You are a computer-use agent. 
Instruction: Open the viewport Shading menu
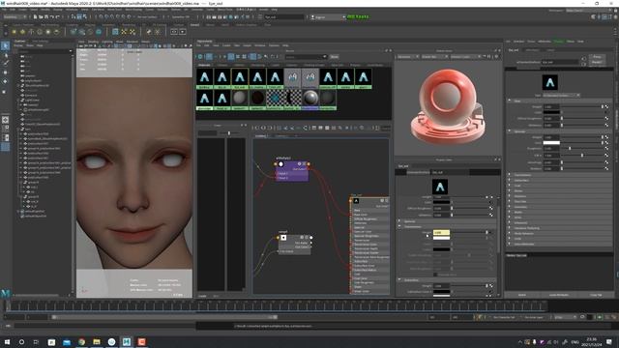coord(93,42)
